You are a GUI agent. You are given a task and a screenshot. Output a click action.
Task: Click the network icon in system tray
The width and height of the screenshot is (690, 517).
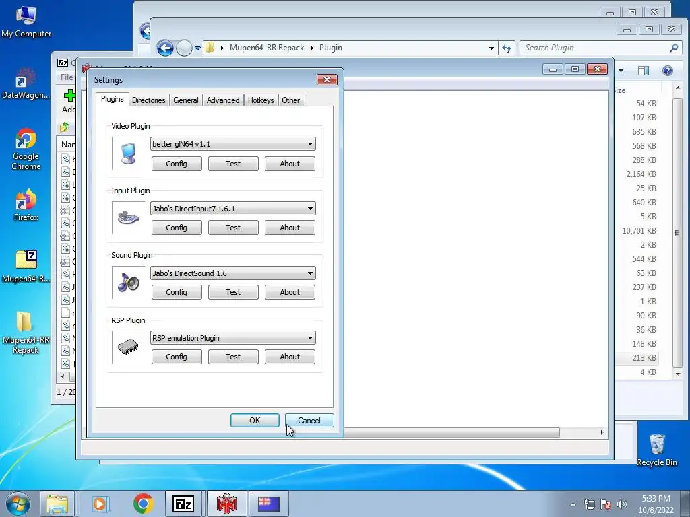pos(589,504)
